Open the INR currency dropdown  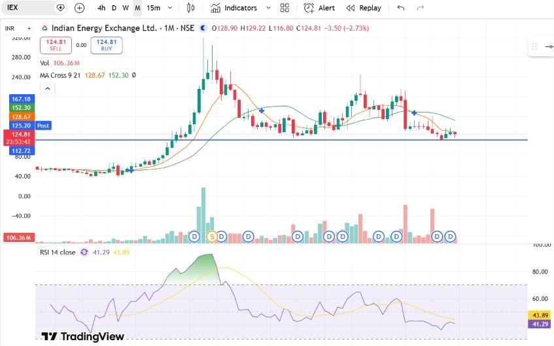coord(18,28)
